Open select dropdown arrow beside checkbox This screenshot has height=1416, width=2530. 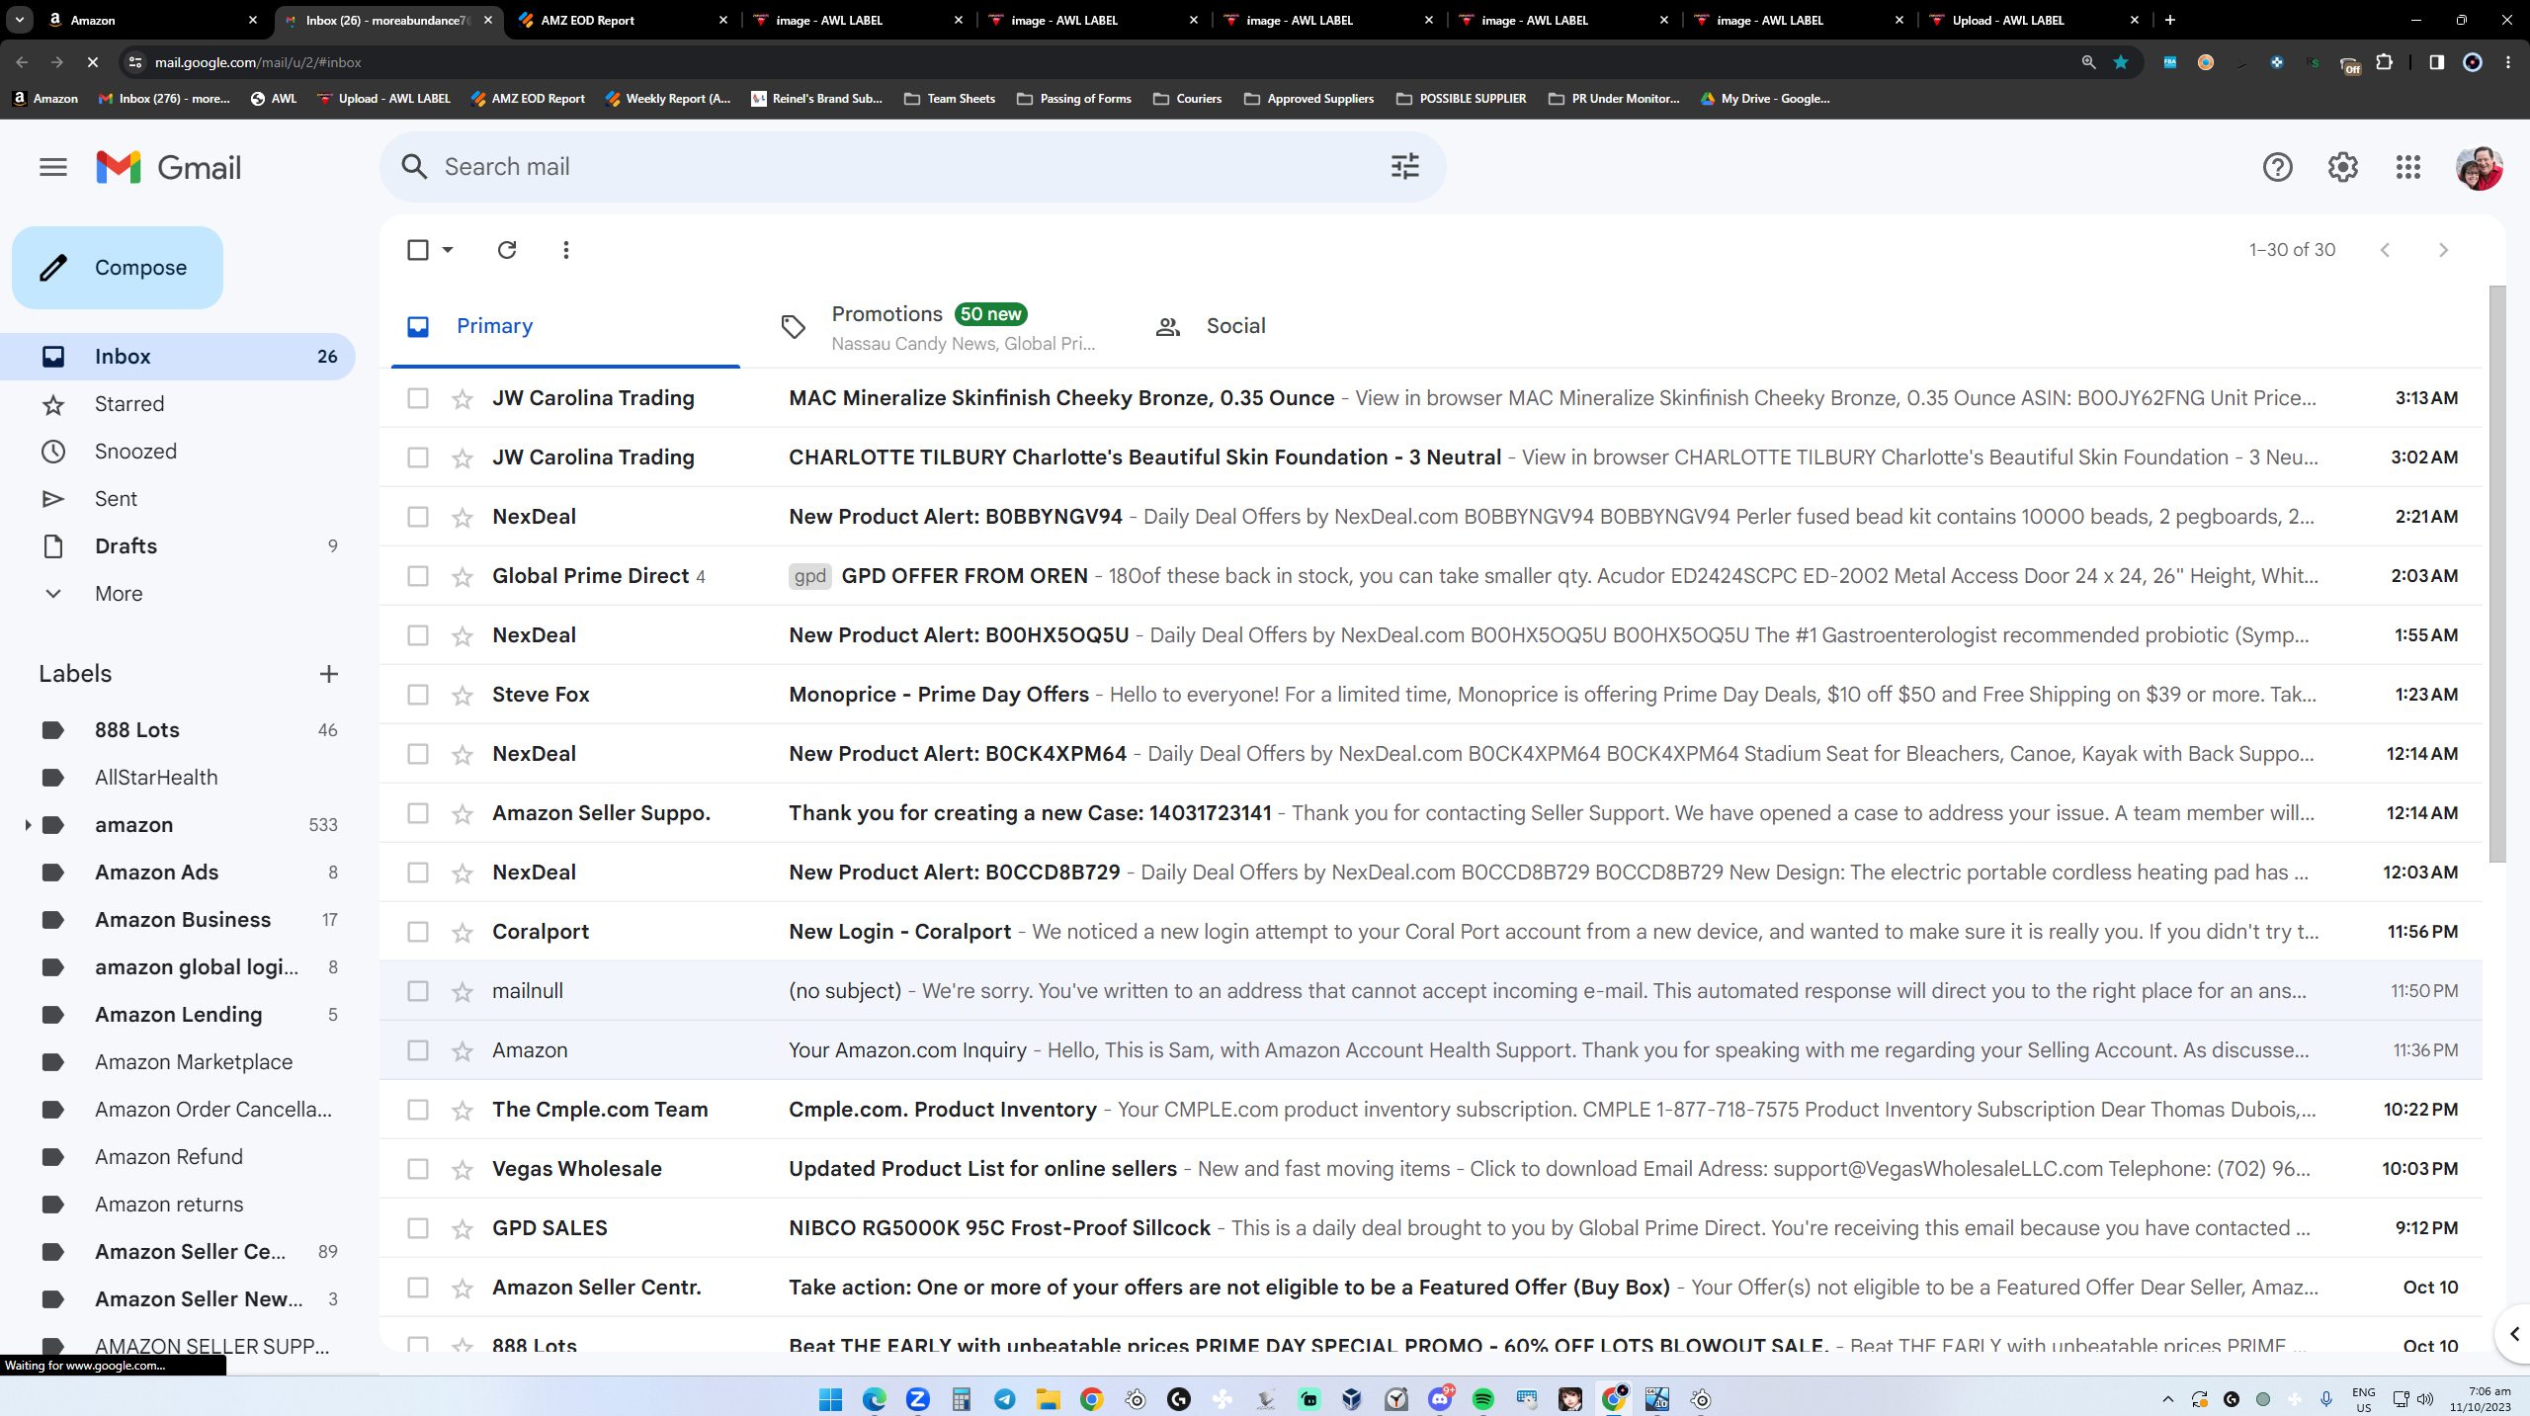click(448, 250)
